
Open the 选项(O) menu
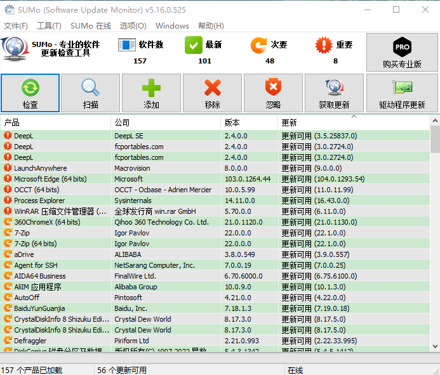(133, 26)
